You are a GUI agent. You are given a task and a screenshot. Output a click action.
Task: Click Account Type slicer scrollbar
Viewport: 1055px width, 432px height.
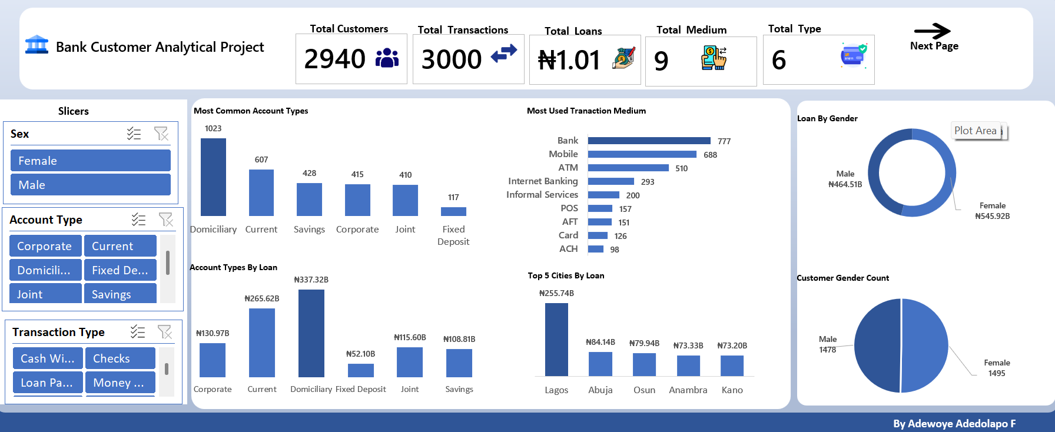(168, 262)
